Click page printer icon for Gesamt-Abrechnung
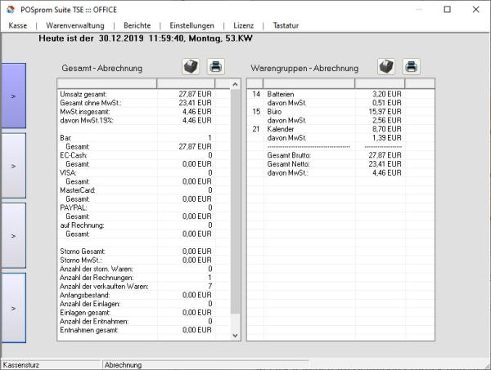The image size is (491, 370). point(215,67)
